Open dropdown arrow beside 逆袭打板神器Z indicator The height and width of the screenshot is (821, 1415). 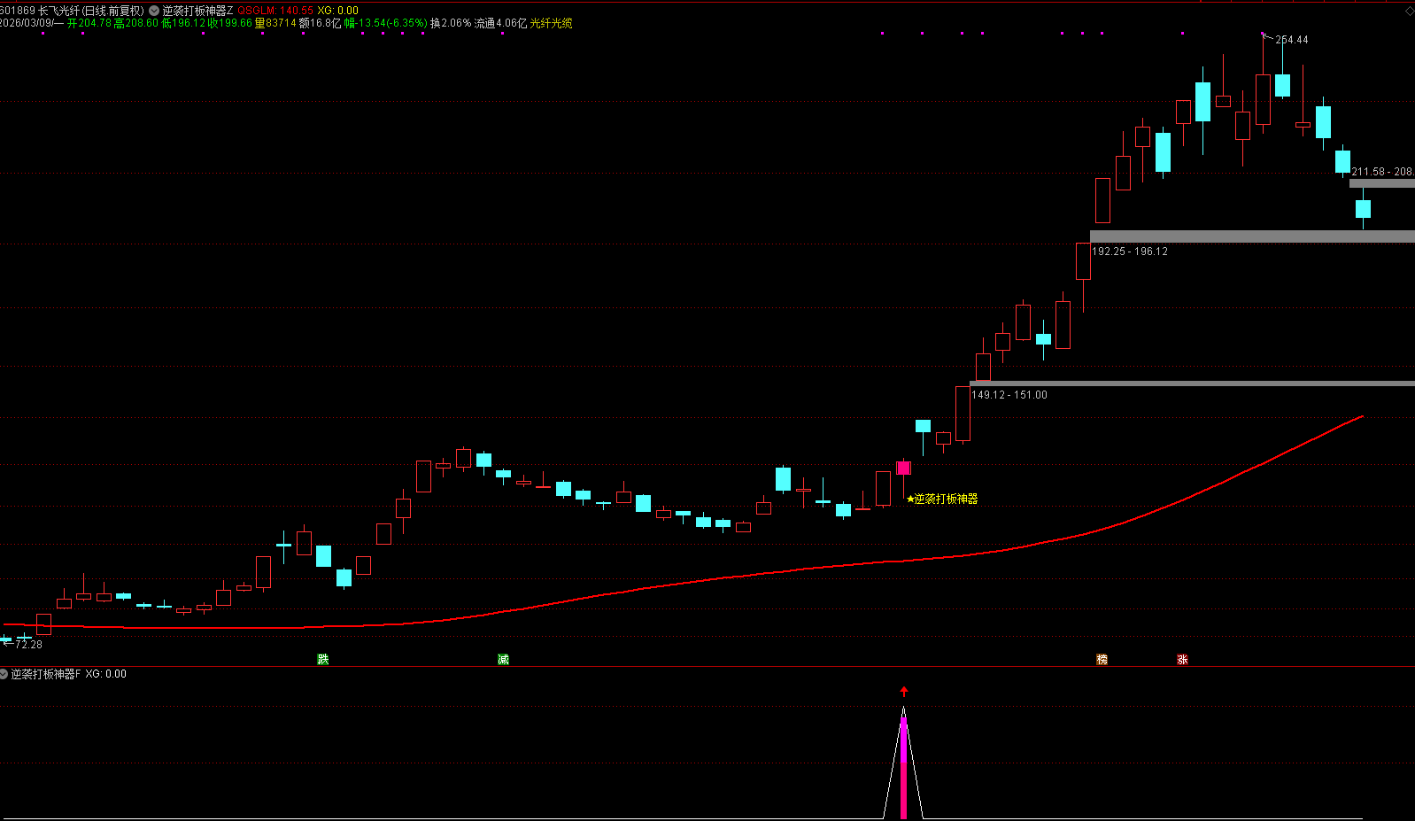click(154, 11)
